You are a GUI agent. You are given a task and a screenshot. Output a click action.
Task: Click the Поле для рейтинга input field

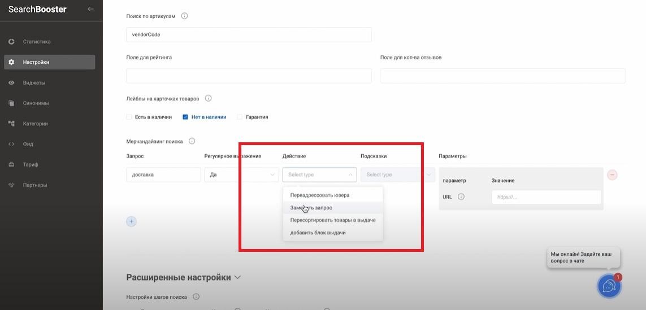tap(249, 76)
